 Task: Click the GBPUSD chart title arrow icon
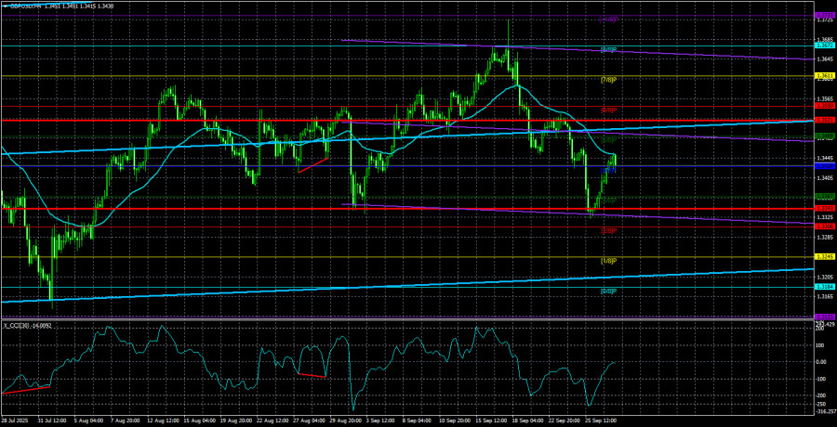pos(5,4)
